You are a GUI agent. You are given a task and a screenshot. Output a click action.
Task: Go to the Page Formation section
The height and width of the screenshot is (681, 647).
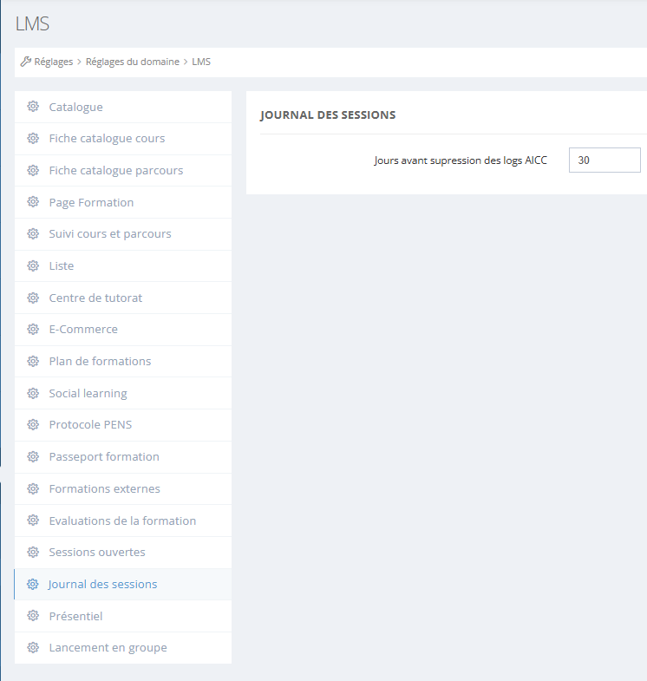pyautogui.click(x=91, y=202)
